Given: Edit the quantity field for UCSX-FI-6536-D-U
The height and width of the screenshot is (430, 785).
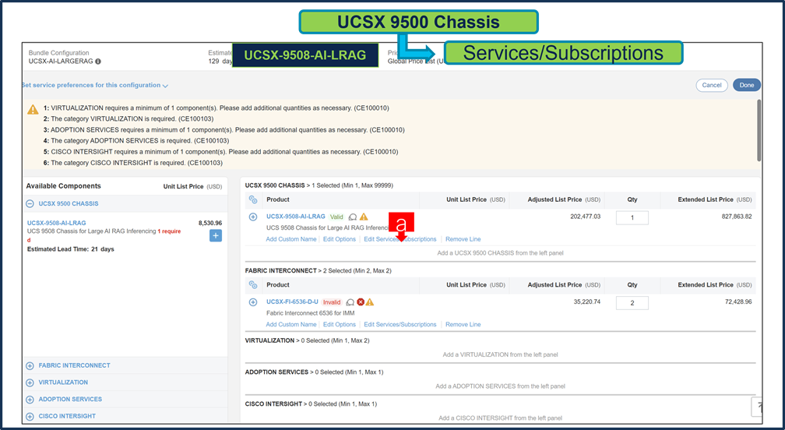Looking at the screenshot, I should 632,303.
